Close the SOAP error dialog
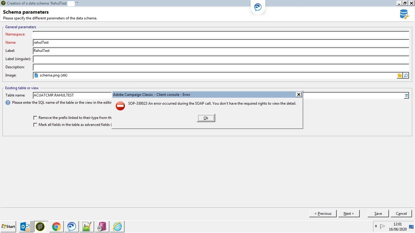The image size is (415, 233). pyautogui.click(x=299, y=95)
